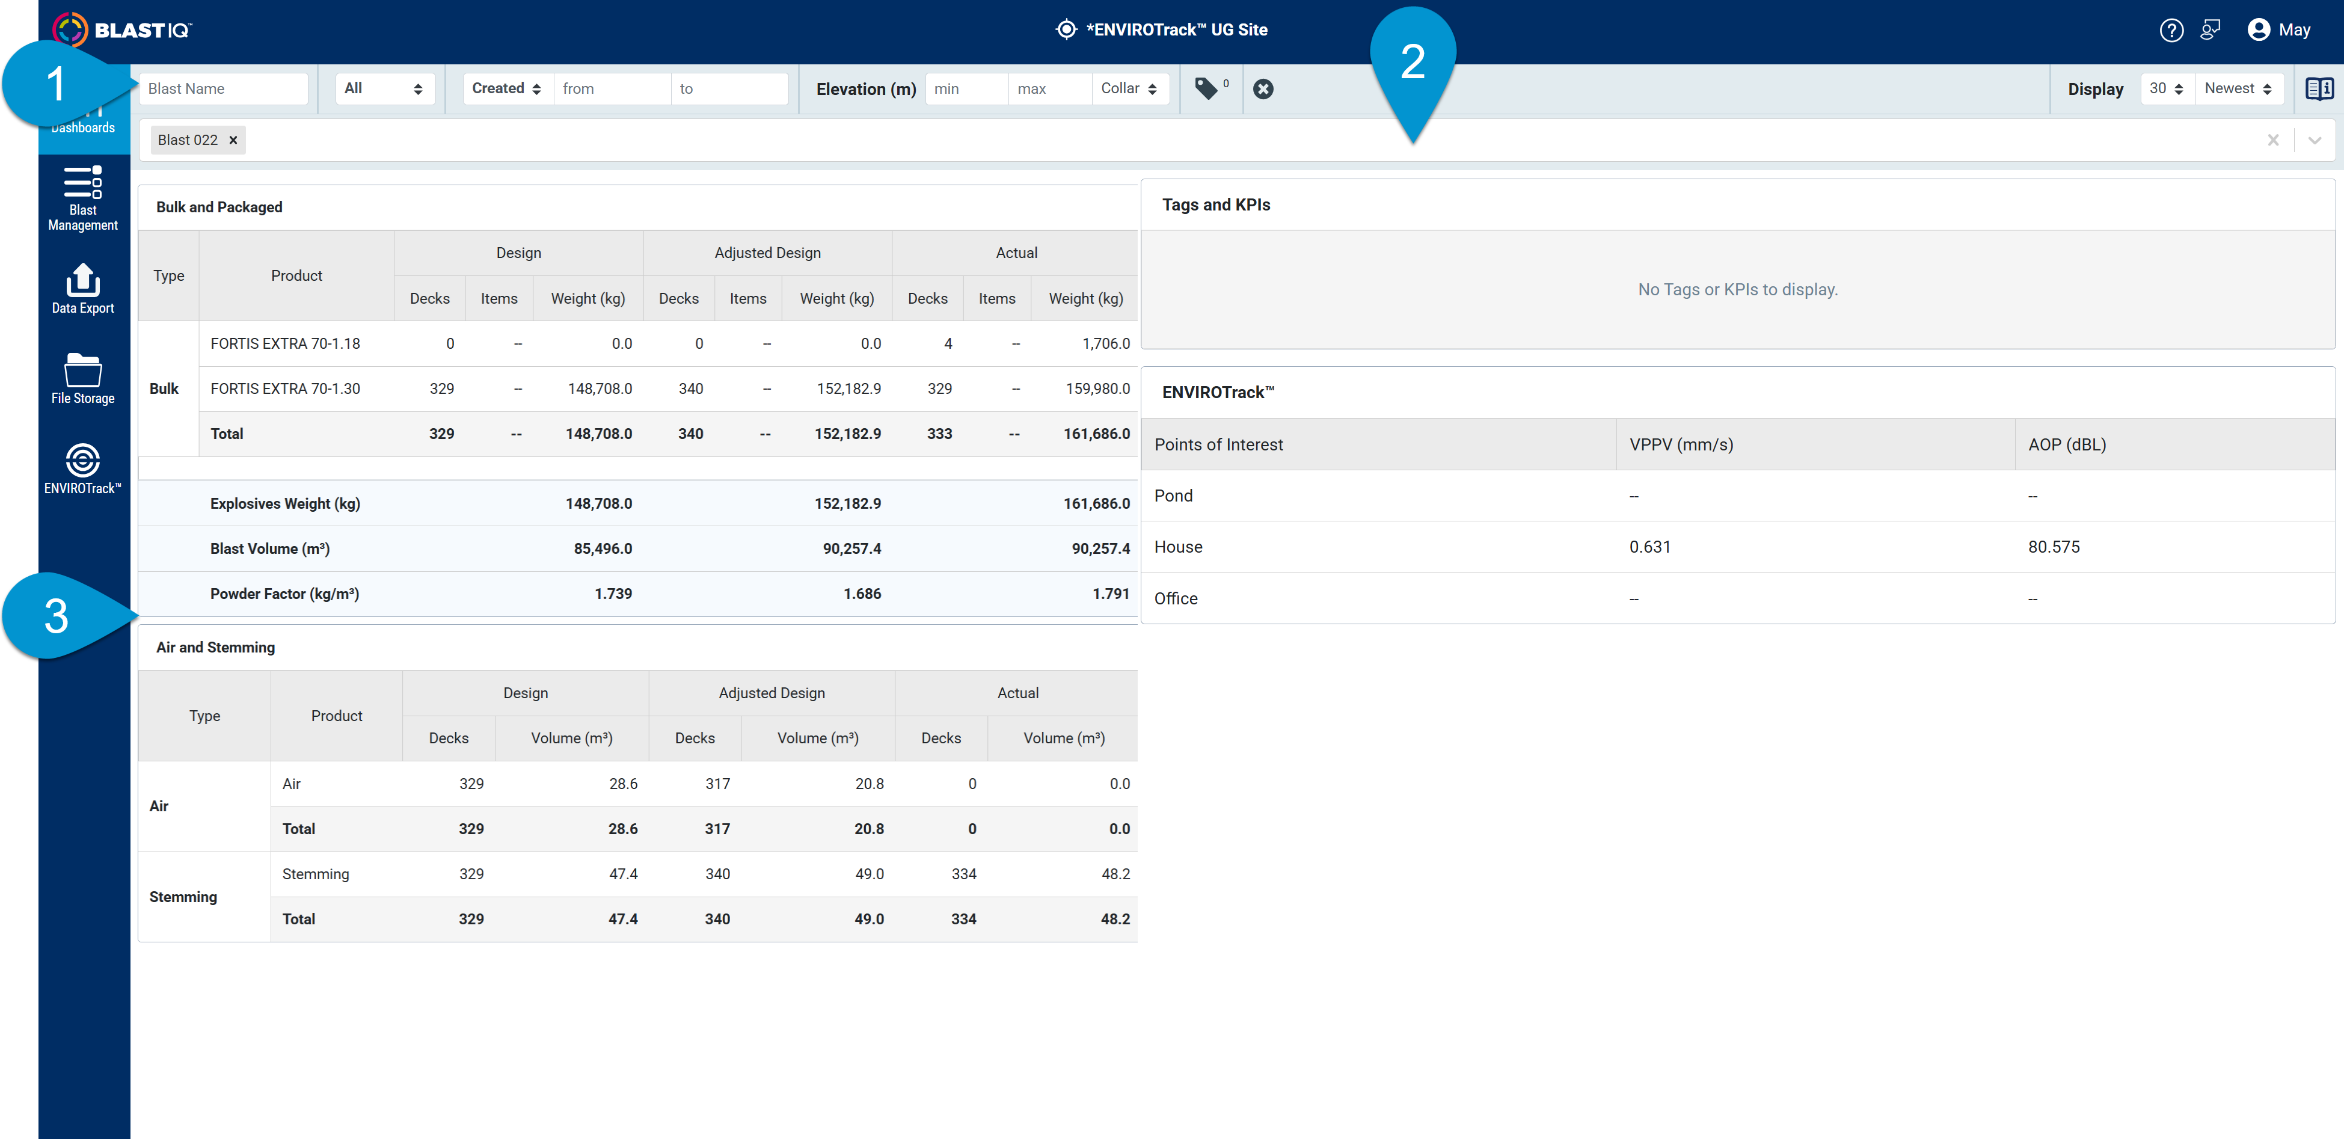This screenshot has height=1139, width=2344.
Task: Click the Display label in the toolbar
Action: [x=2094, y=89]
